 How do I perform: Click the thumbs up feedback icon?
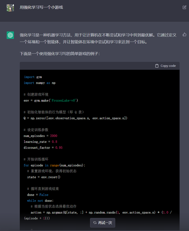[x=184, y=35]
